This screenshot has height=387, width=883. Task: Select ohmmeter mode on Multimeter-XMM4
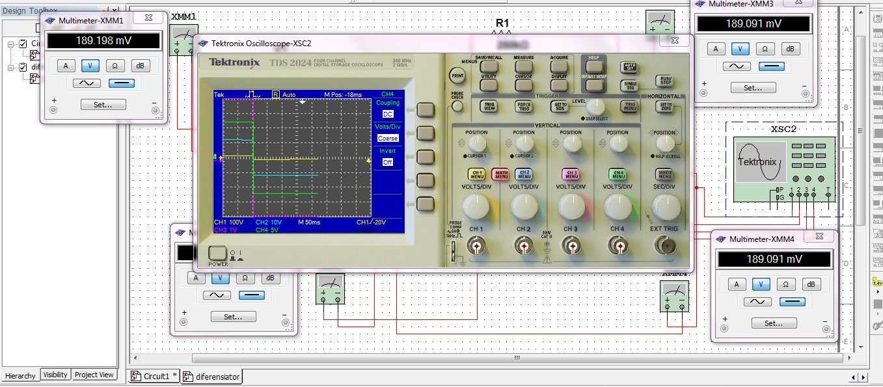tap(786, 284)
